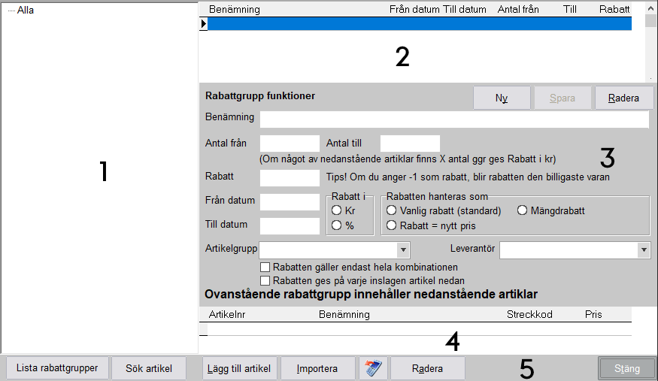Choose Vanlig rabatt (standard) option
The height and width of the screenshot is (381, 658).
click(391, 211)
